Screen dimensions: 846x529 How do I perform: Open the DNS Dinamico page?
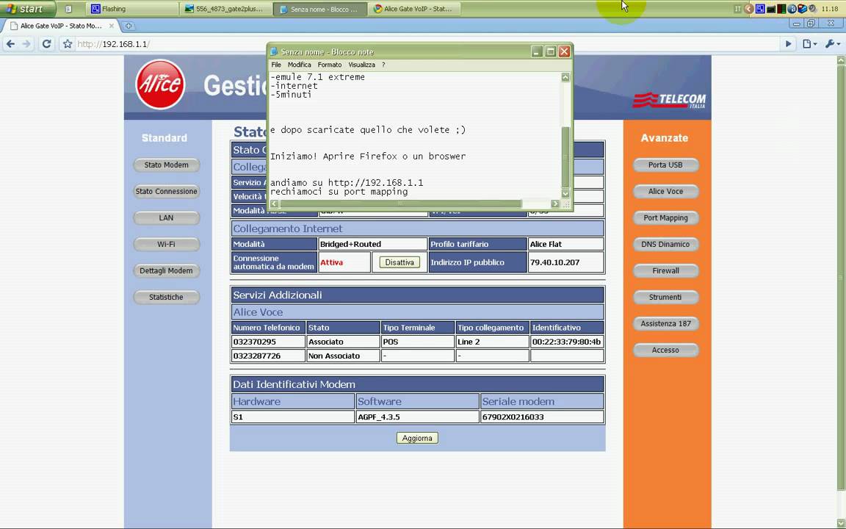coord(665,244)
